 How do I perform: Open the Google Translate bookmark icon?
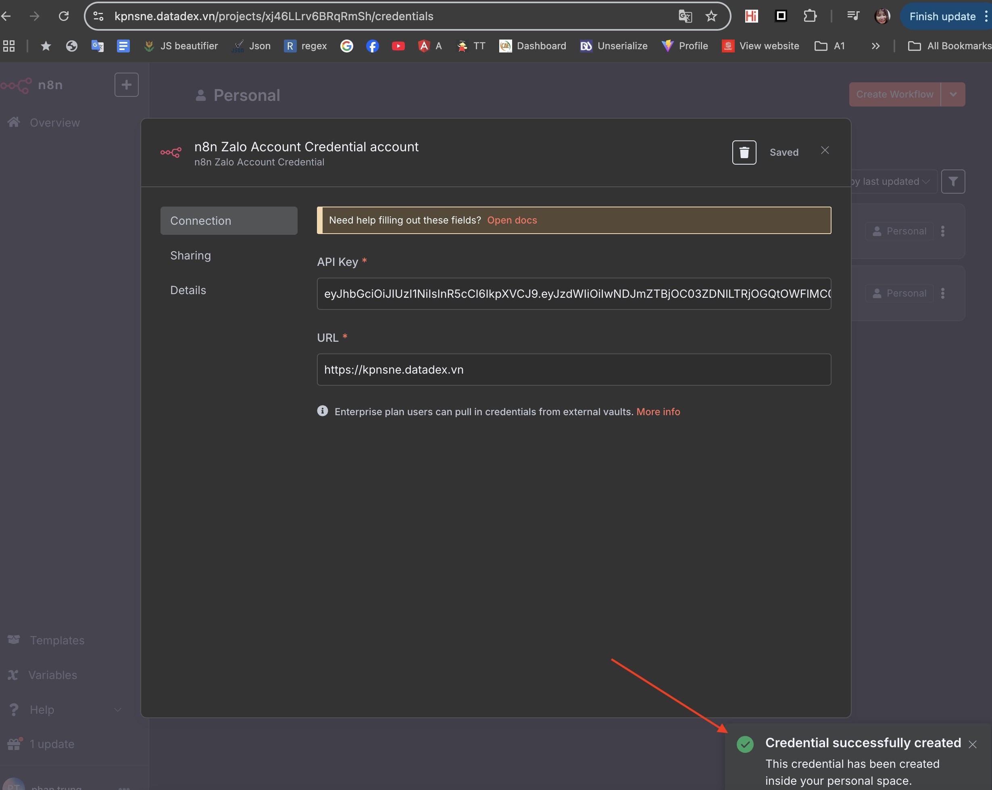[97, 46]
